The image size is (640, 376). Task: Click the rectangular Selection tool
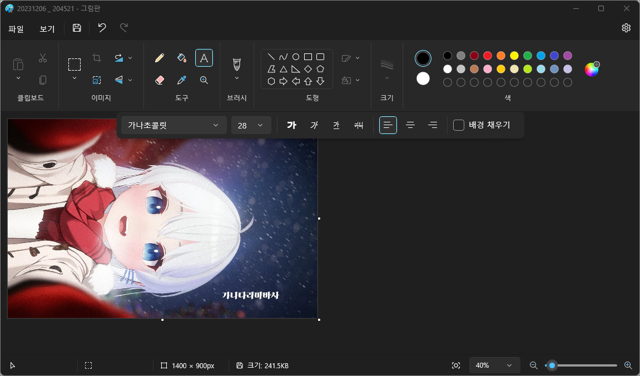75,65
